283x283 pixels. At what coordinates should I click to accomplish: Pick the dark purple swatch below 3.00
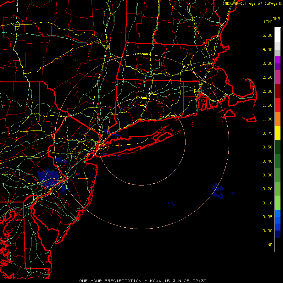click(278, 67)
